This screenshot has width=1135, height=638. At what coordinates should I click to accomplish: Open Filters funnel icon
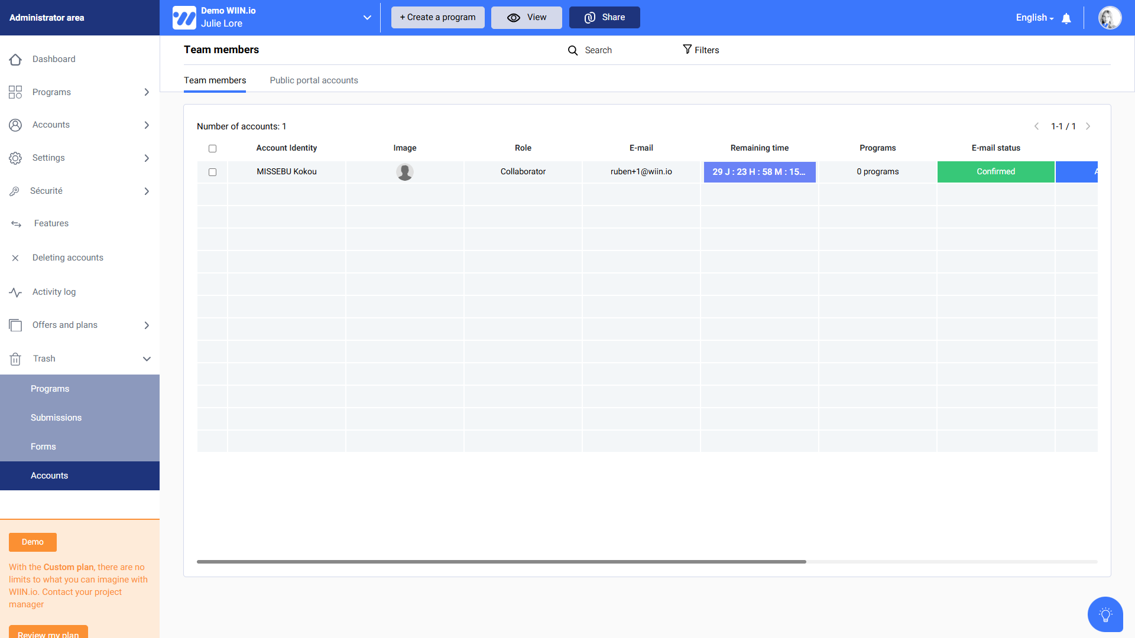pos(687,50)
